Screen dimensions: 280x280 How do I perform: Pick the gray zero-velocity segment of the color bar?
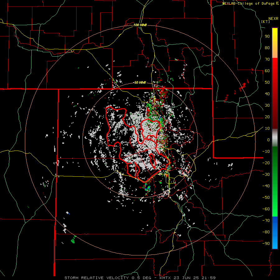pyautogui.click(x=275, y=138)
